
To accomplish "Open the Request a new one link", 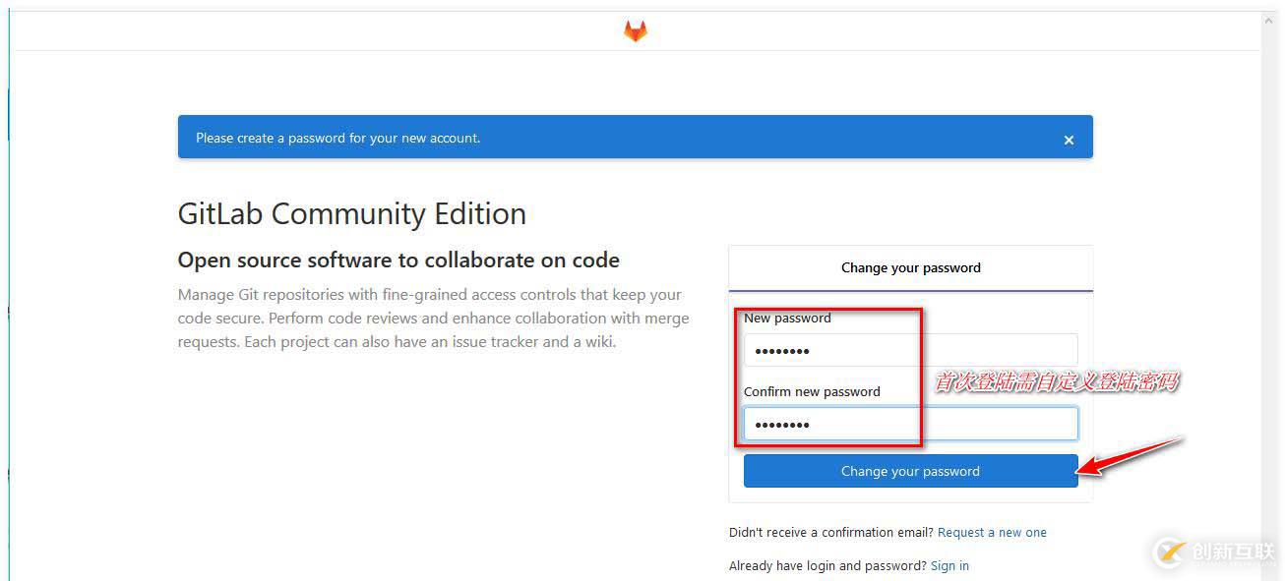I will [992, 533].
